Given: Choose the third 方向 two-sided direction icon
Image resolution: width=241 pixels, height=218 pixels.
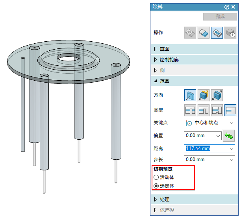Looking at the screenshot, I should coord(217,95).
